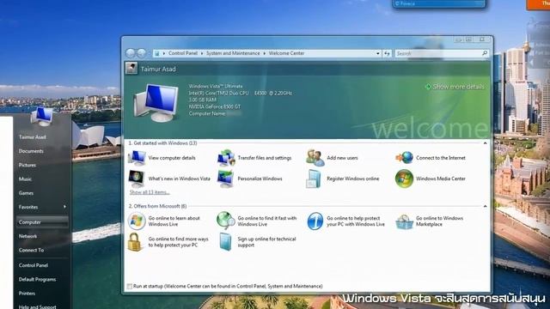550x309 pixels.
Task: Click the Welcome Center breadcrumb
Action: tap(286, 53)
